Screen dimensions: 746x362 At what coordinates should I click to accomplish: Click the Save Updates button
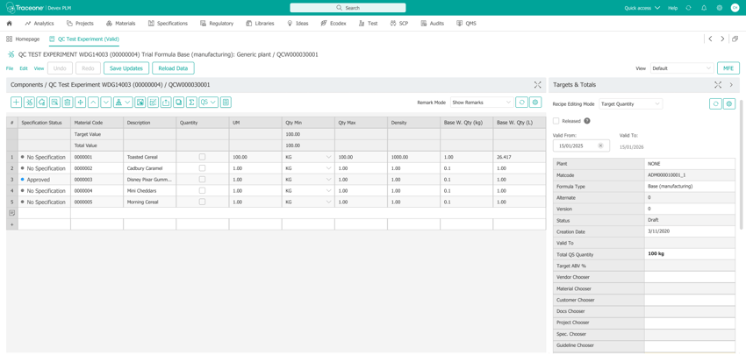[x=126, y=68]
